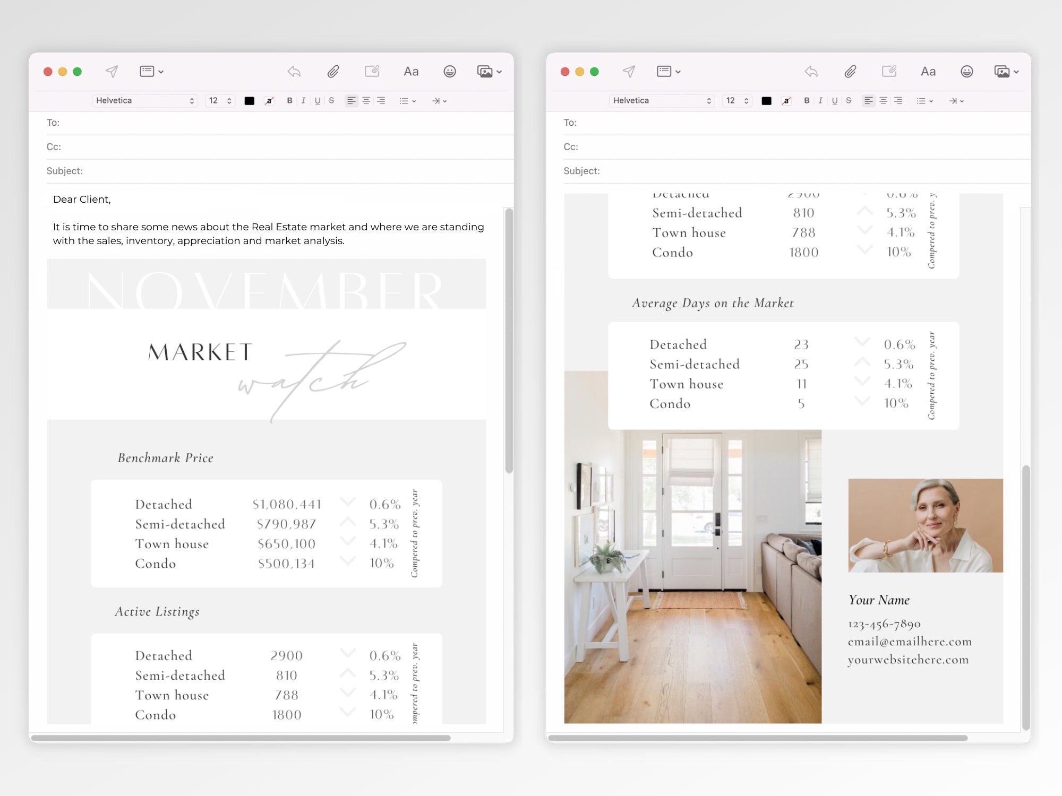This screenshot has height=796, width=1062.
Task: Toggle strikethrough formatting
Action: tap(331, 100)
